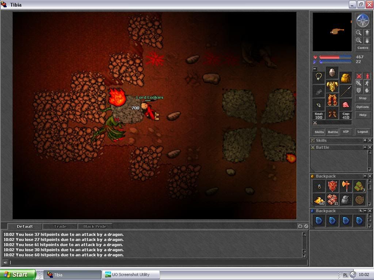Click the PL language indicator
The width and height of the screenshot is (374, 280).
[345, 275]
